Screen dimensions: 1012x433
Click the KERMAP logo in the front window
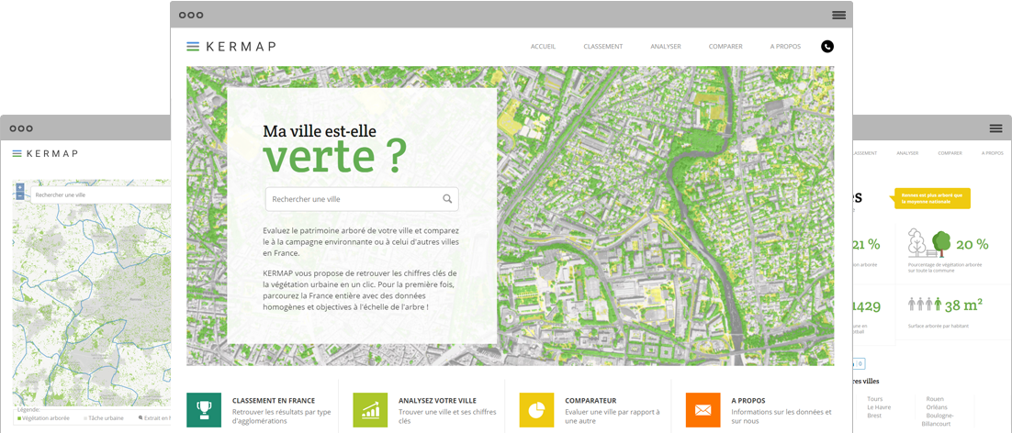tap(231, 47)
